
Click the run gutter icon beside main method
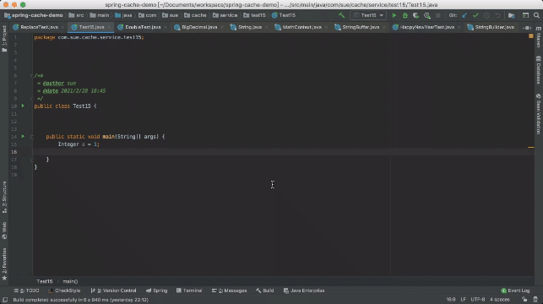point(23,137)
